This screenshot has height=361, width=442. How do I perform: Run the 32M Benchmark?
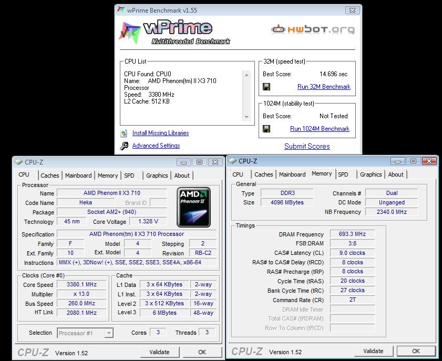pos(324,87)
